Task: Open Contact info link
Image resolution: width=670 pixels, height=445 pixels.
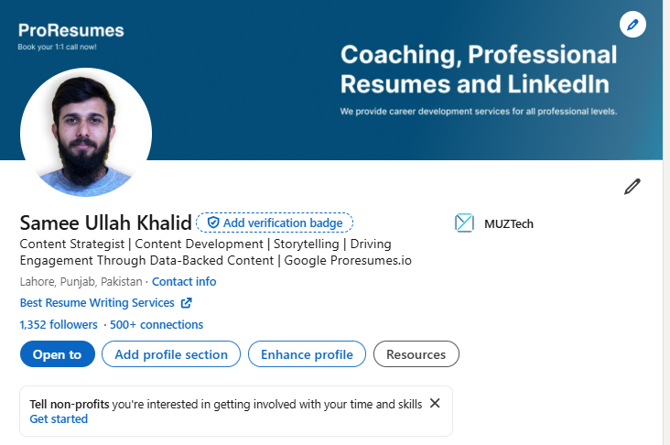Action: 184,282
